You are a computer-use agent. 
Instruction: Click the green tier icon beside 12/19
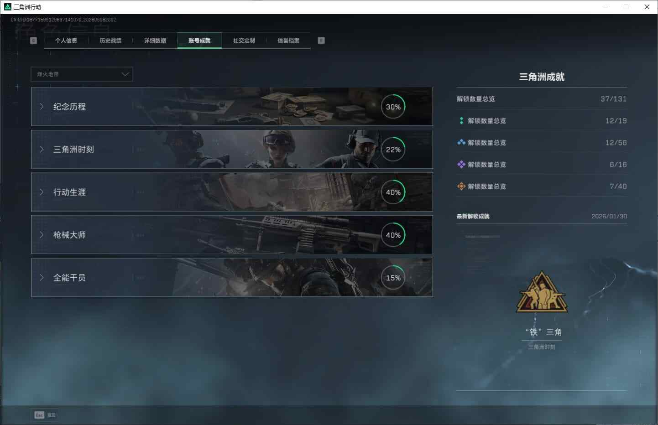click(461, 121)
